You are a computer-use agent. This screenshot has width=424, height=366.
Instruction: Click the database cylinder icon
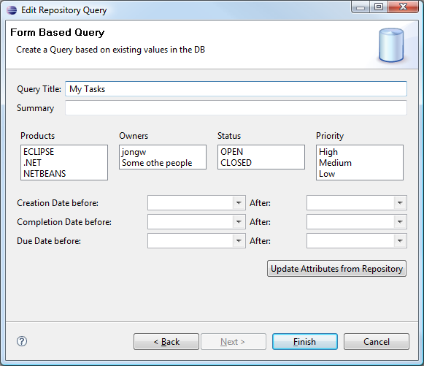391,45
